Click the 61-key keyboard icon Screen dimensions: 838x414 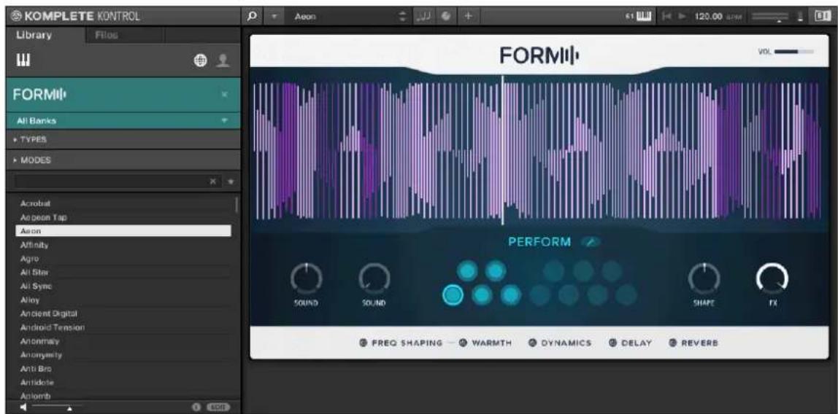643,17
